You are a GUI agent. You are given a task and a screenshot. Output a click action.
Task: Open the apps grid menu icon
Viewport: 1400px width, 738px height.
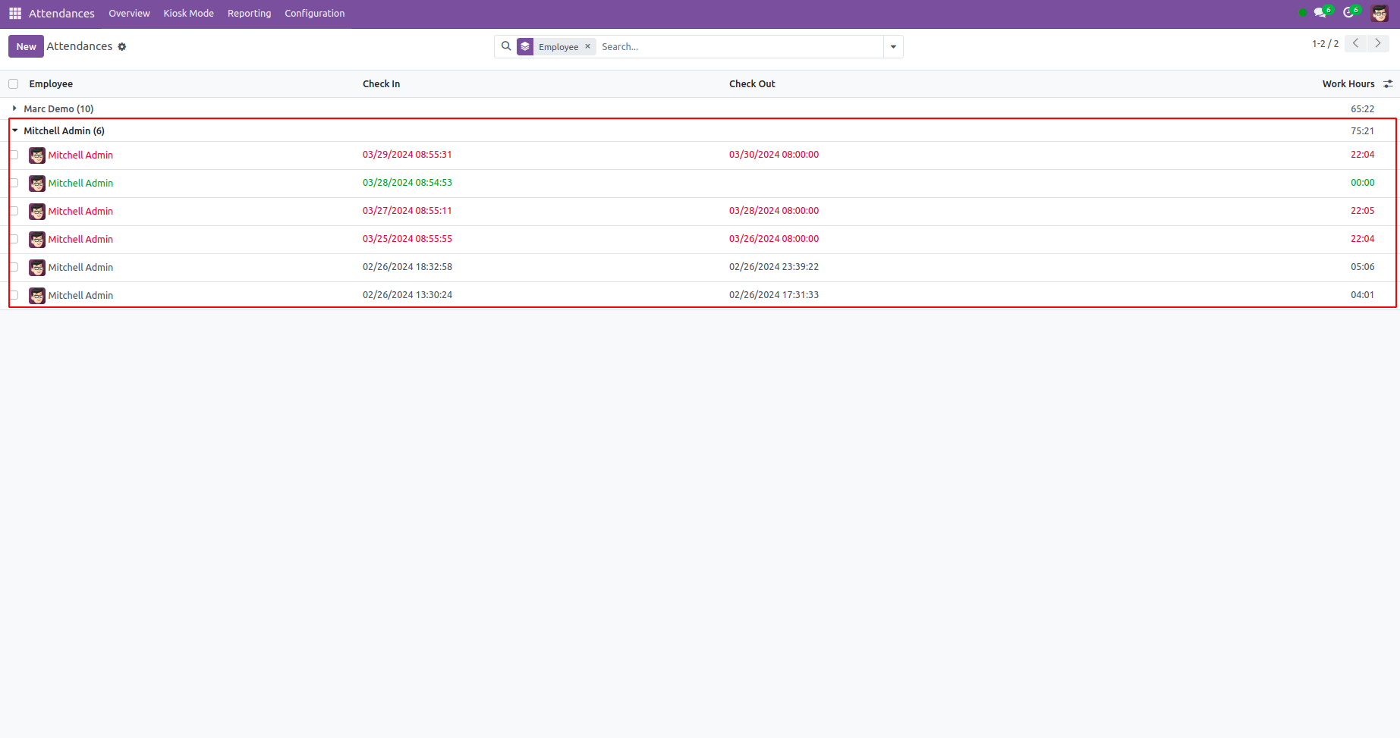(x=15, y=14)
